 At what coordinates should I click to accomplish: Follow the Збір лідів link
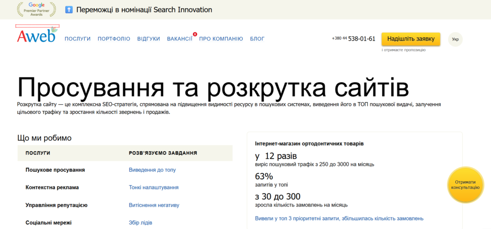[140, 223]
